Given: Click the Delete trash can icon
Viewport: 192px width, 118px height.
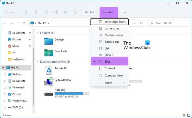Looking at the screenshot, I should click(76, 12).
